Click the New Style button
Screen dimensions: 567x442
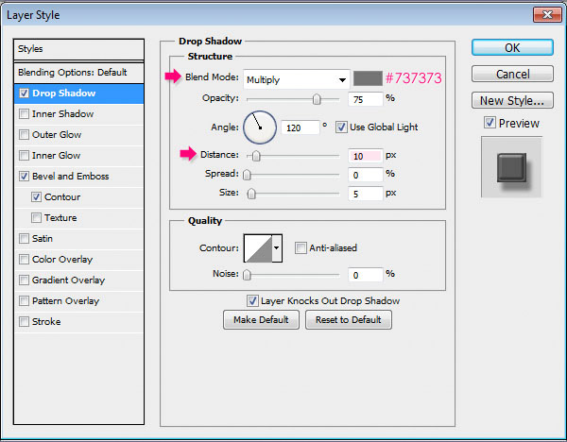(x=512, y=100)
